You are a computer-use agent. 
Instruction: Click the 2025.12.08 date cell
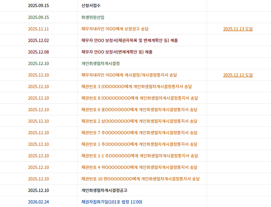[x=38, y=52]
